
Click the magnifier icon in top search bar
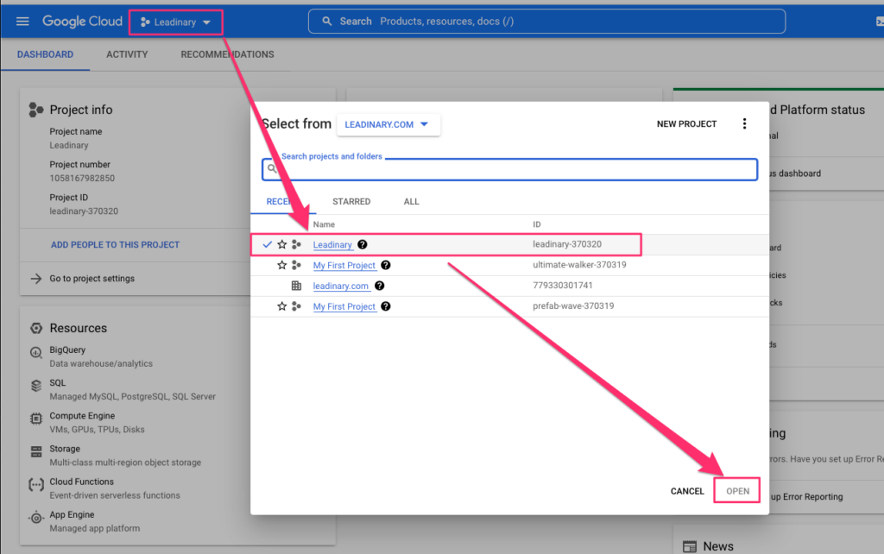tap(327, 22)
